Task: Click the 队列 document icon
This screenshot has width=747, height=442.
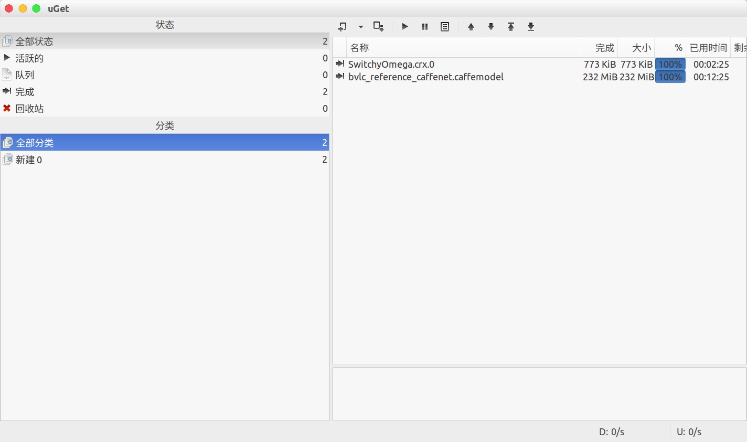Action: (7, 75)
